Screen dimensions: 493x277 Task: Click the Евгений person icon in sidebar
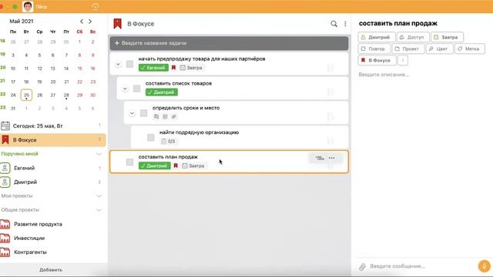[5, 168]
